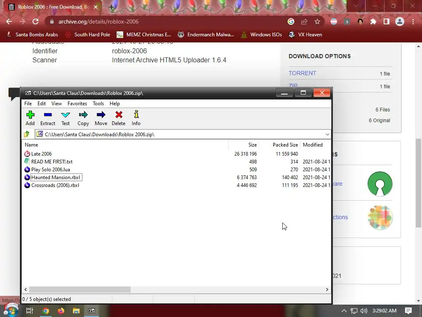
Task: Extract files with the Extract tool
Action: pos(48,118)
